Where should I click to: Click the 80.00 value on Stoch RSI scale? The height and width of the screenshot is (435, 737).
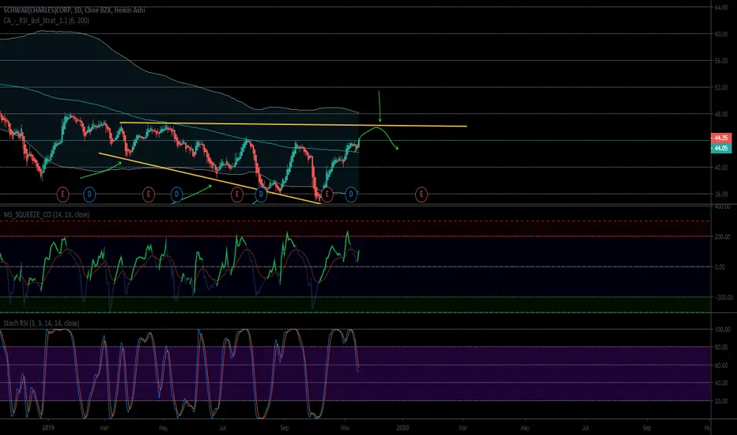coord(721,347)
